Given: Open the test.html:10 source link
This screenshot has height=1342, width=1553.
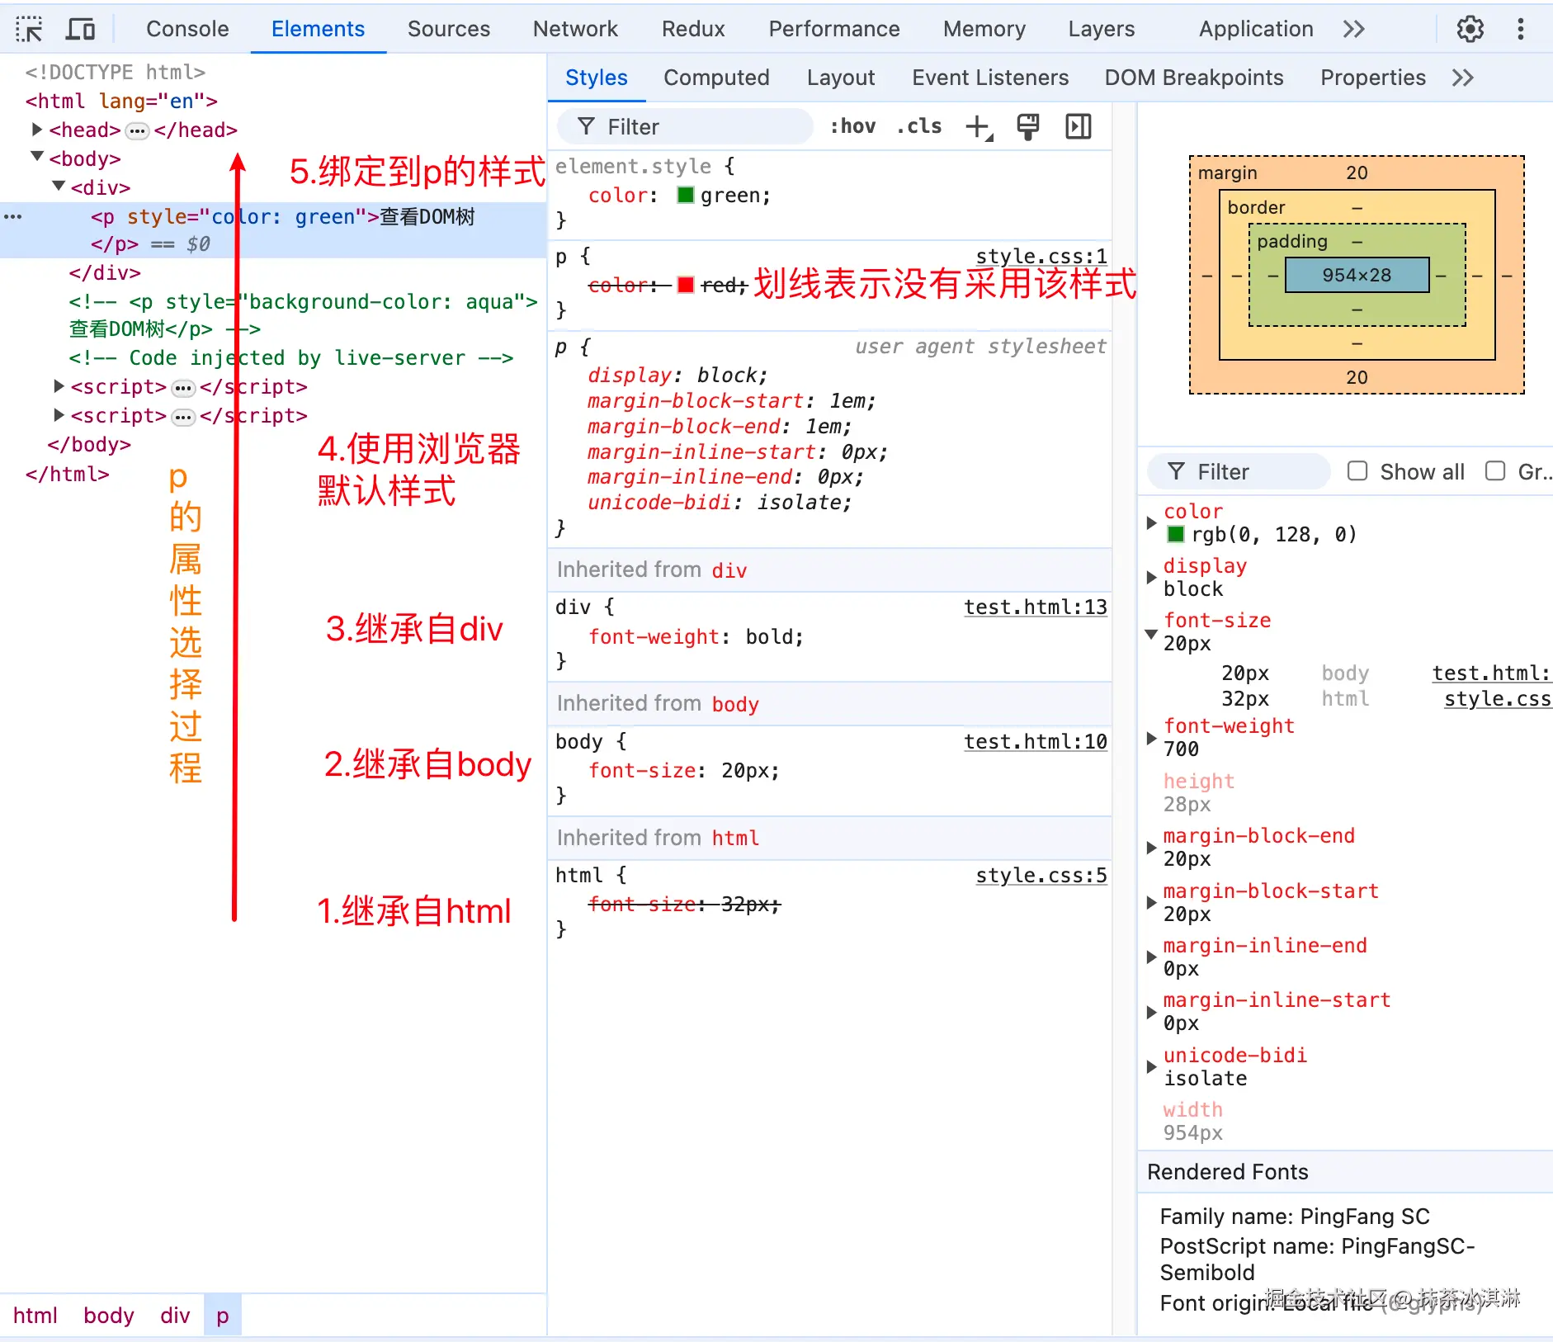Looking at the screenshot, I should tap(1036, 741).
